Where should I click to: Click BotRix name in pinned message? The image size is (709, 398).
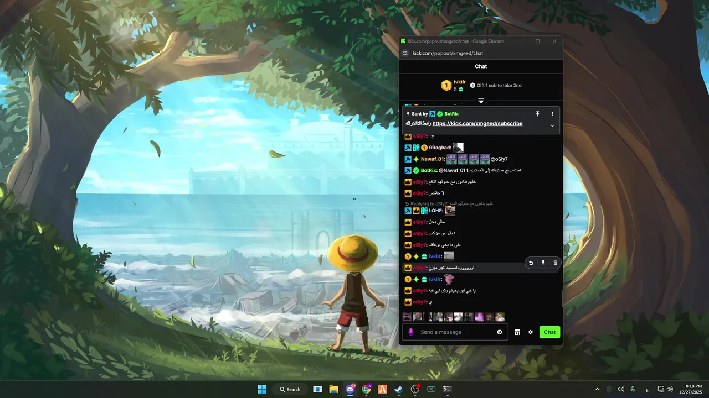tap(451, 114)
